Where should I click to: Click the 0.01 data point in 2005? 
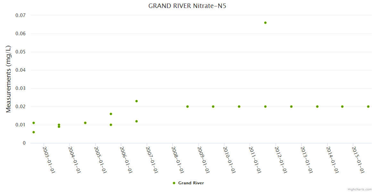111,125
